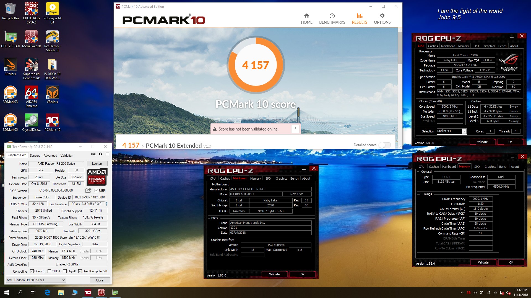
Task: Toggle PhysX checkbox in GPU-Z
Action: coord(65,271)
